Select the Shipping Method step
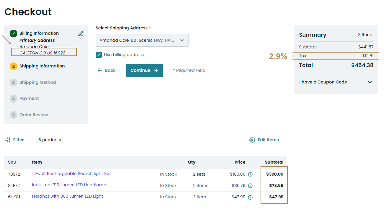This screenshot has width=384, height=214. point(37,82)
